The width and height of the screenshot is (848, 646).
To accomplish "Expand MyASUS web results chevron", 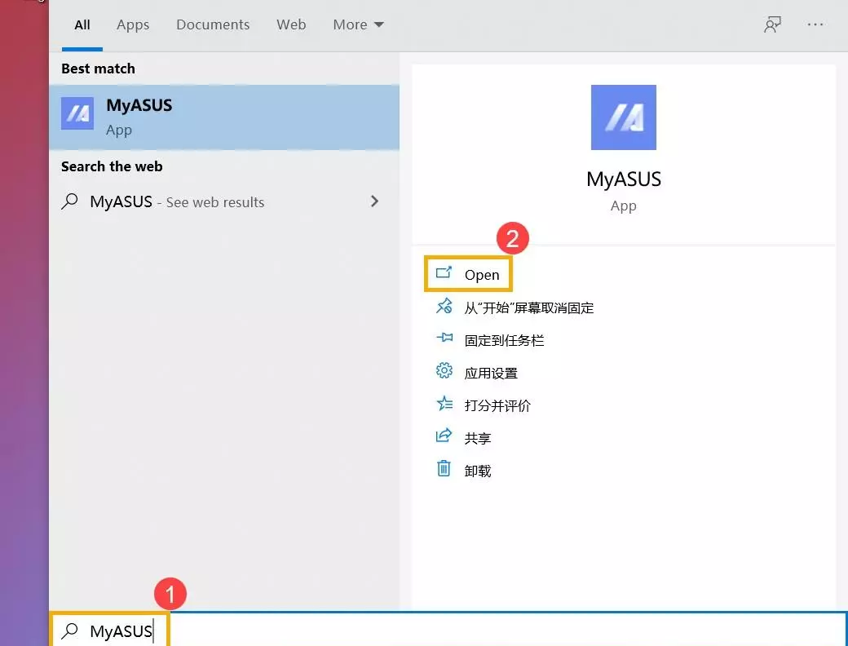I will pyautogui.click(x=374, y=201).
